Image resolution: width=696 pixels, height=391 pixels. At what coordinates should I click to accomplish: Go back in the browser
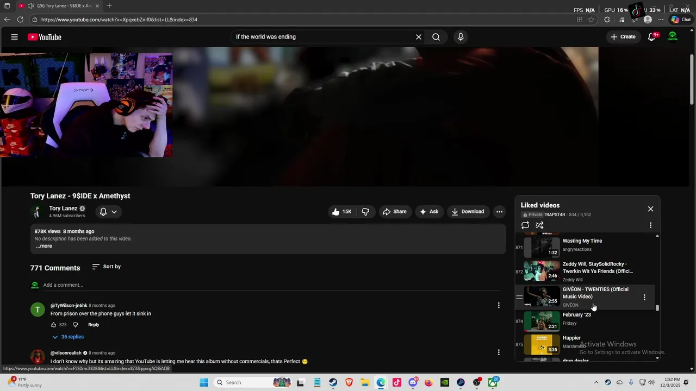pos(7,20)
